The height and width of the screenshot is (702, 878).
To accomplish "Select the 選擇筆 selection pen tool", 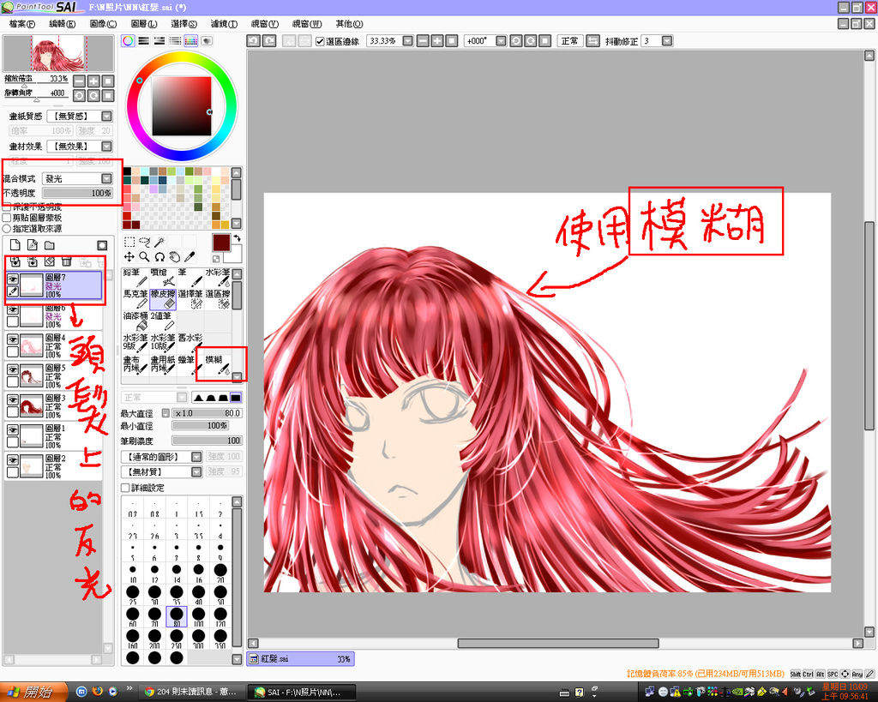I will 189,299.
